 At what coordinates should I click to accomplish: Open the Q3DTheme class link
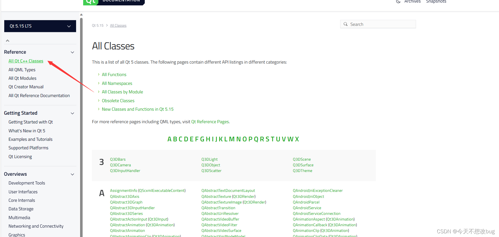[303, 171]
